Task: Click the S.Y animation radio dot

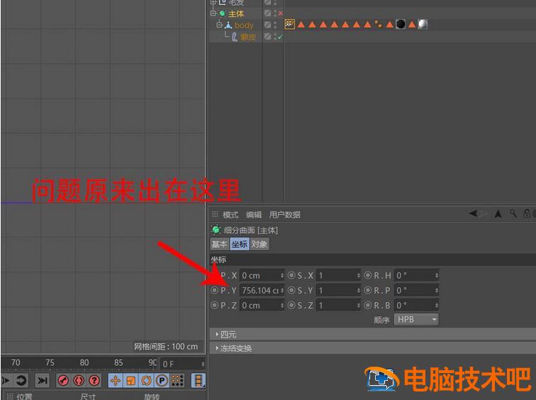Action: click(x=291, y=290)
